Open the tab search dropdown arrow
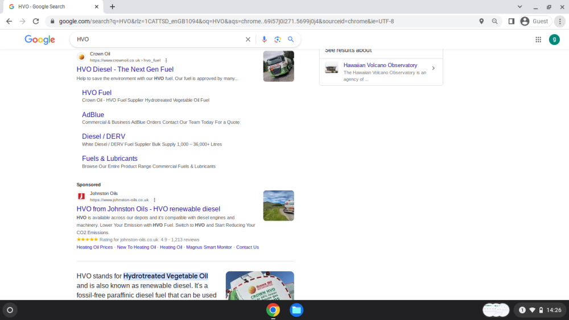Viewport: 569px width, 320px height. pos(519,6)
